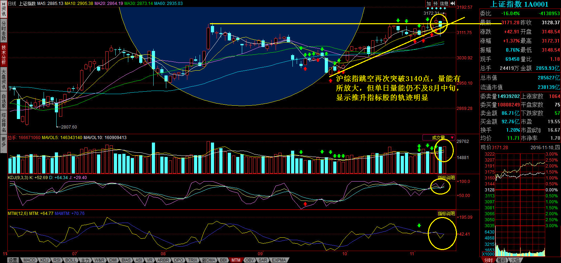Open 更多 at the bottom of the left sidebar
This screenshot has width=561, height=263.
click(4, 144)
